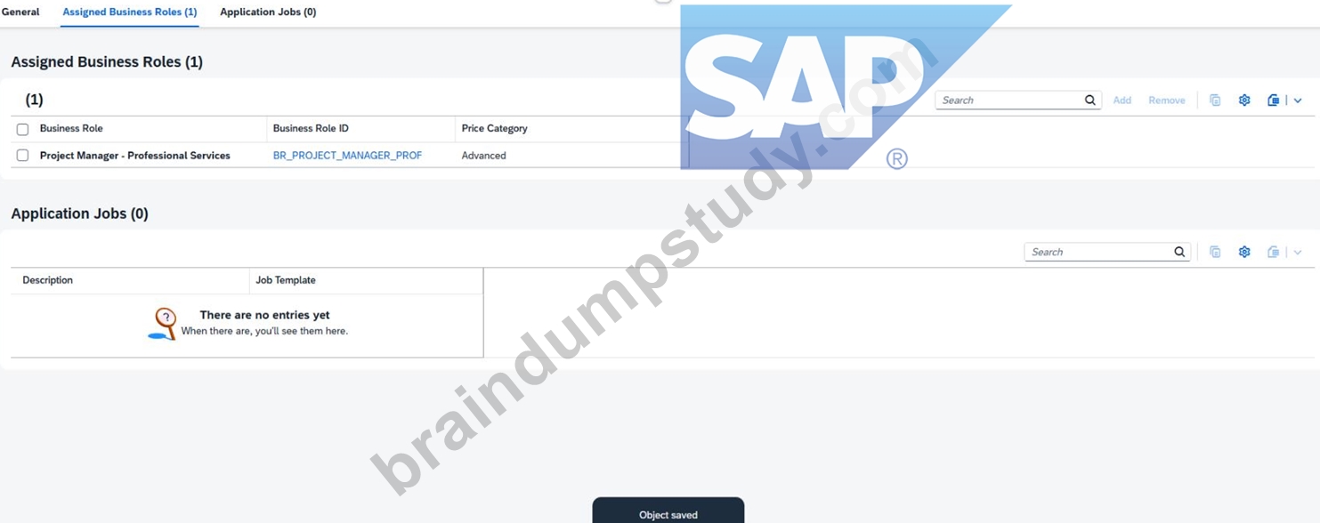
Task: Select the Assigned Business Roles (1) tab
Action: click(x=130, y=12)
